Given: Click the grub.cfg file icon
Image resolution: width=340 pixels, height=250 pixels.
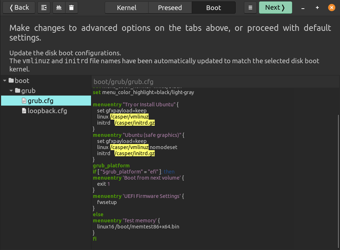Looking at the screenshot, I should (24, 101).
